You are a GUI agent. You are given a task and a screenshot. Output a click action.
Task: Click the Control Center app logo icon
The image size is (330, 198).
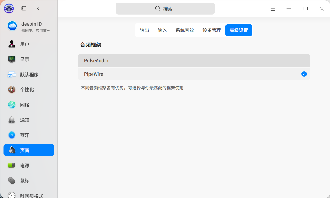click(x=9, y=8)
